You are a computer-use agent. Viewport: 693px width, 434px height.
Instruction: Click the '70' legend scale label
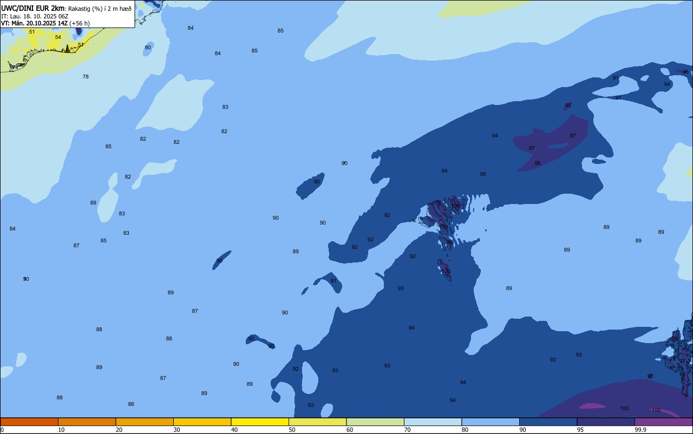click(408, 430)
